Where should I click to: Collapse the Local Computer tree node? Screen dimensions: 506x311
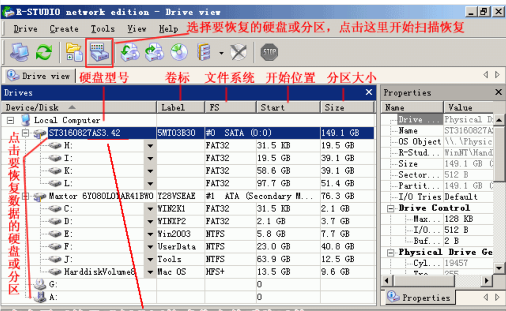click(11, 121)
